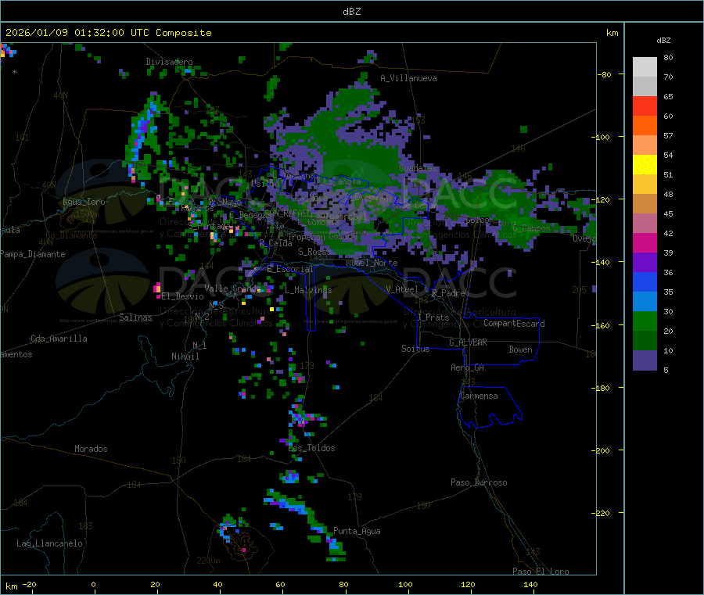
Task: Click the 'Morados' place label
Action: (x=91, y=449)
